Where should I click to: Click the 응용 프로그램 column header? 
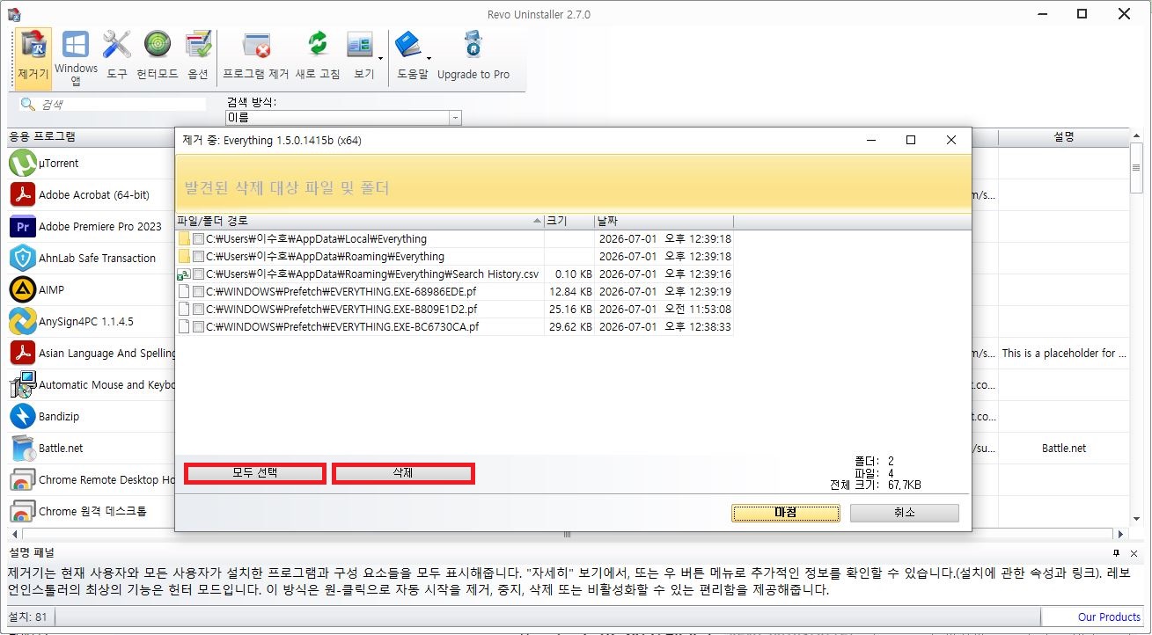pyautogui.click(x=92, y=137)
